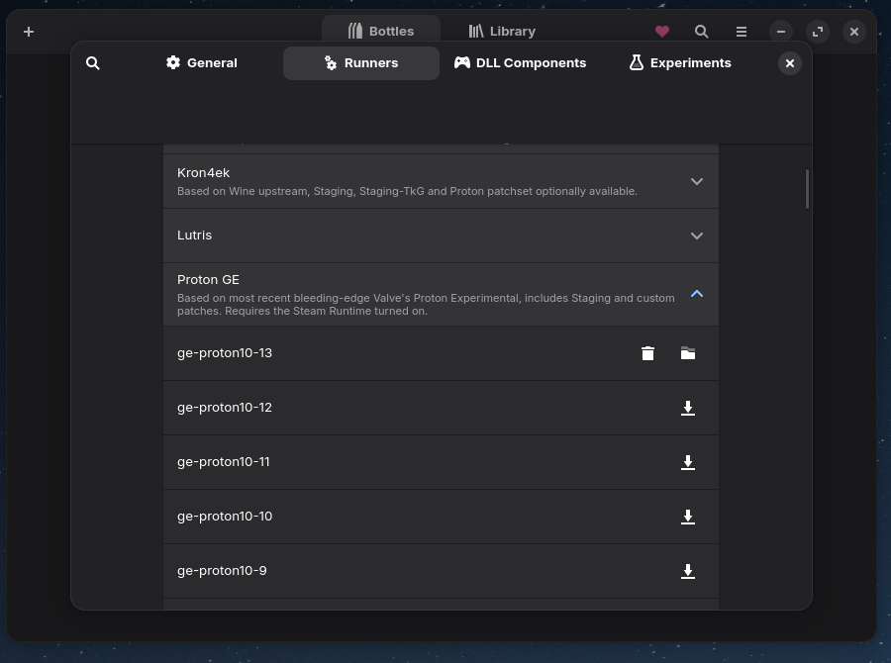Image resolution: width=891 pixels, height=663 pixels.
Task: Select the ge-proton10-11 row text
Action: point(224,462)
